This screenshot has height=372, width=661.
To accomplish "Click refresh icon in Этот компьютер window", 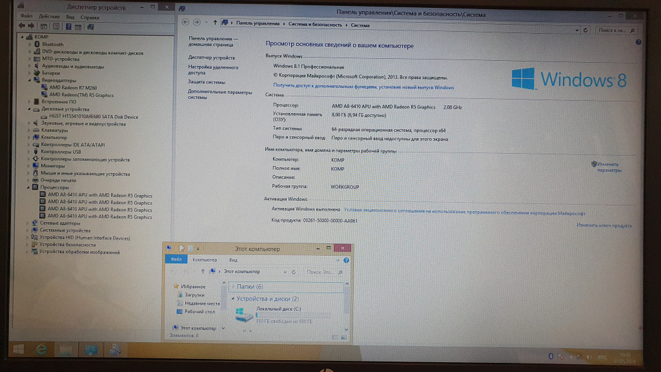I will (294, 272).
